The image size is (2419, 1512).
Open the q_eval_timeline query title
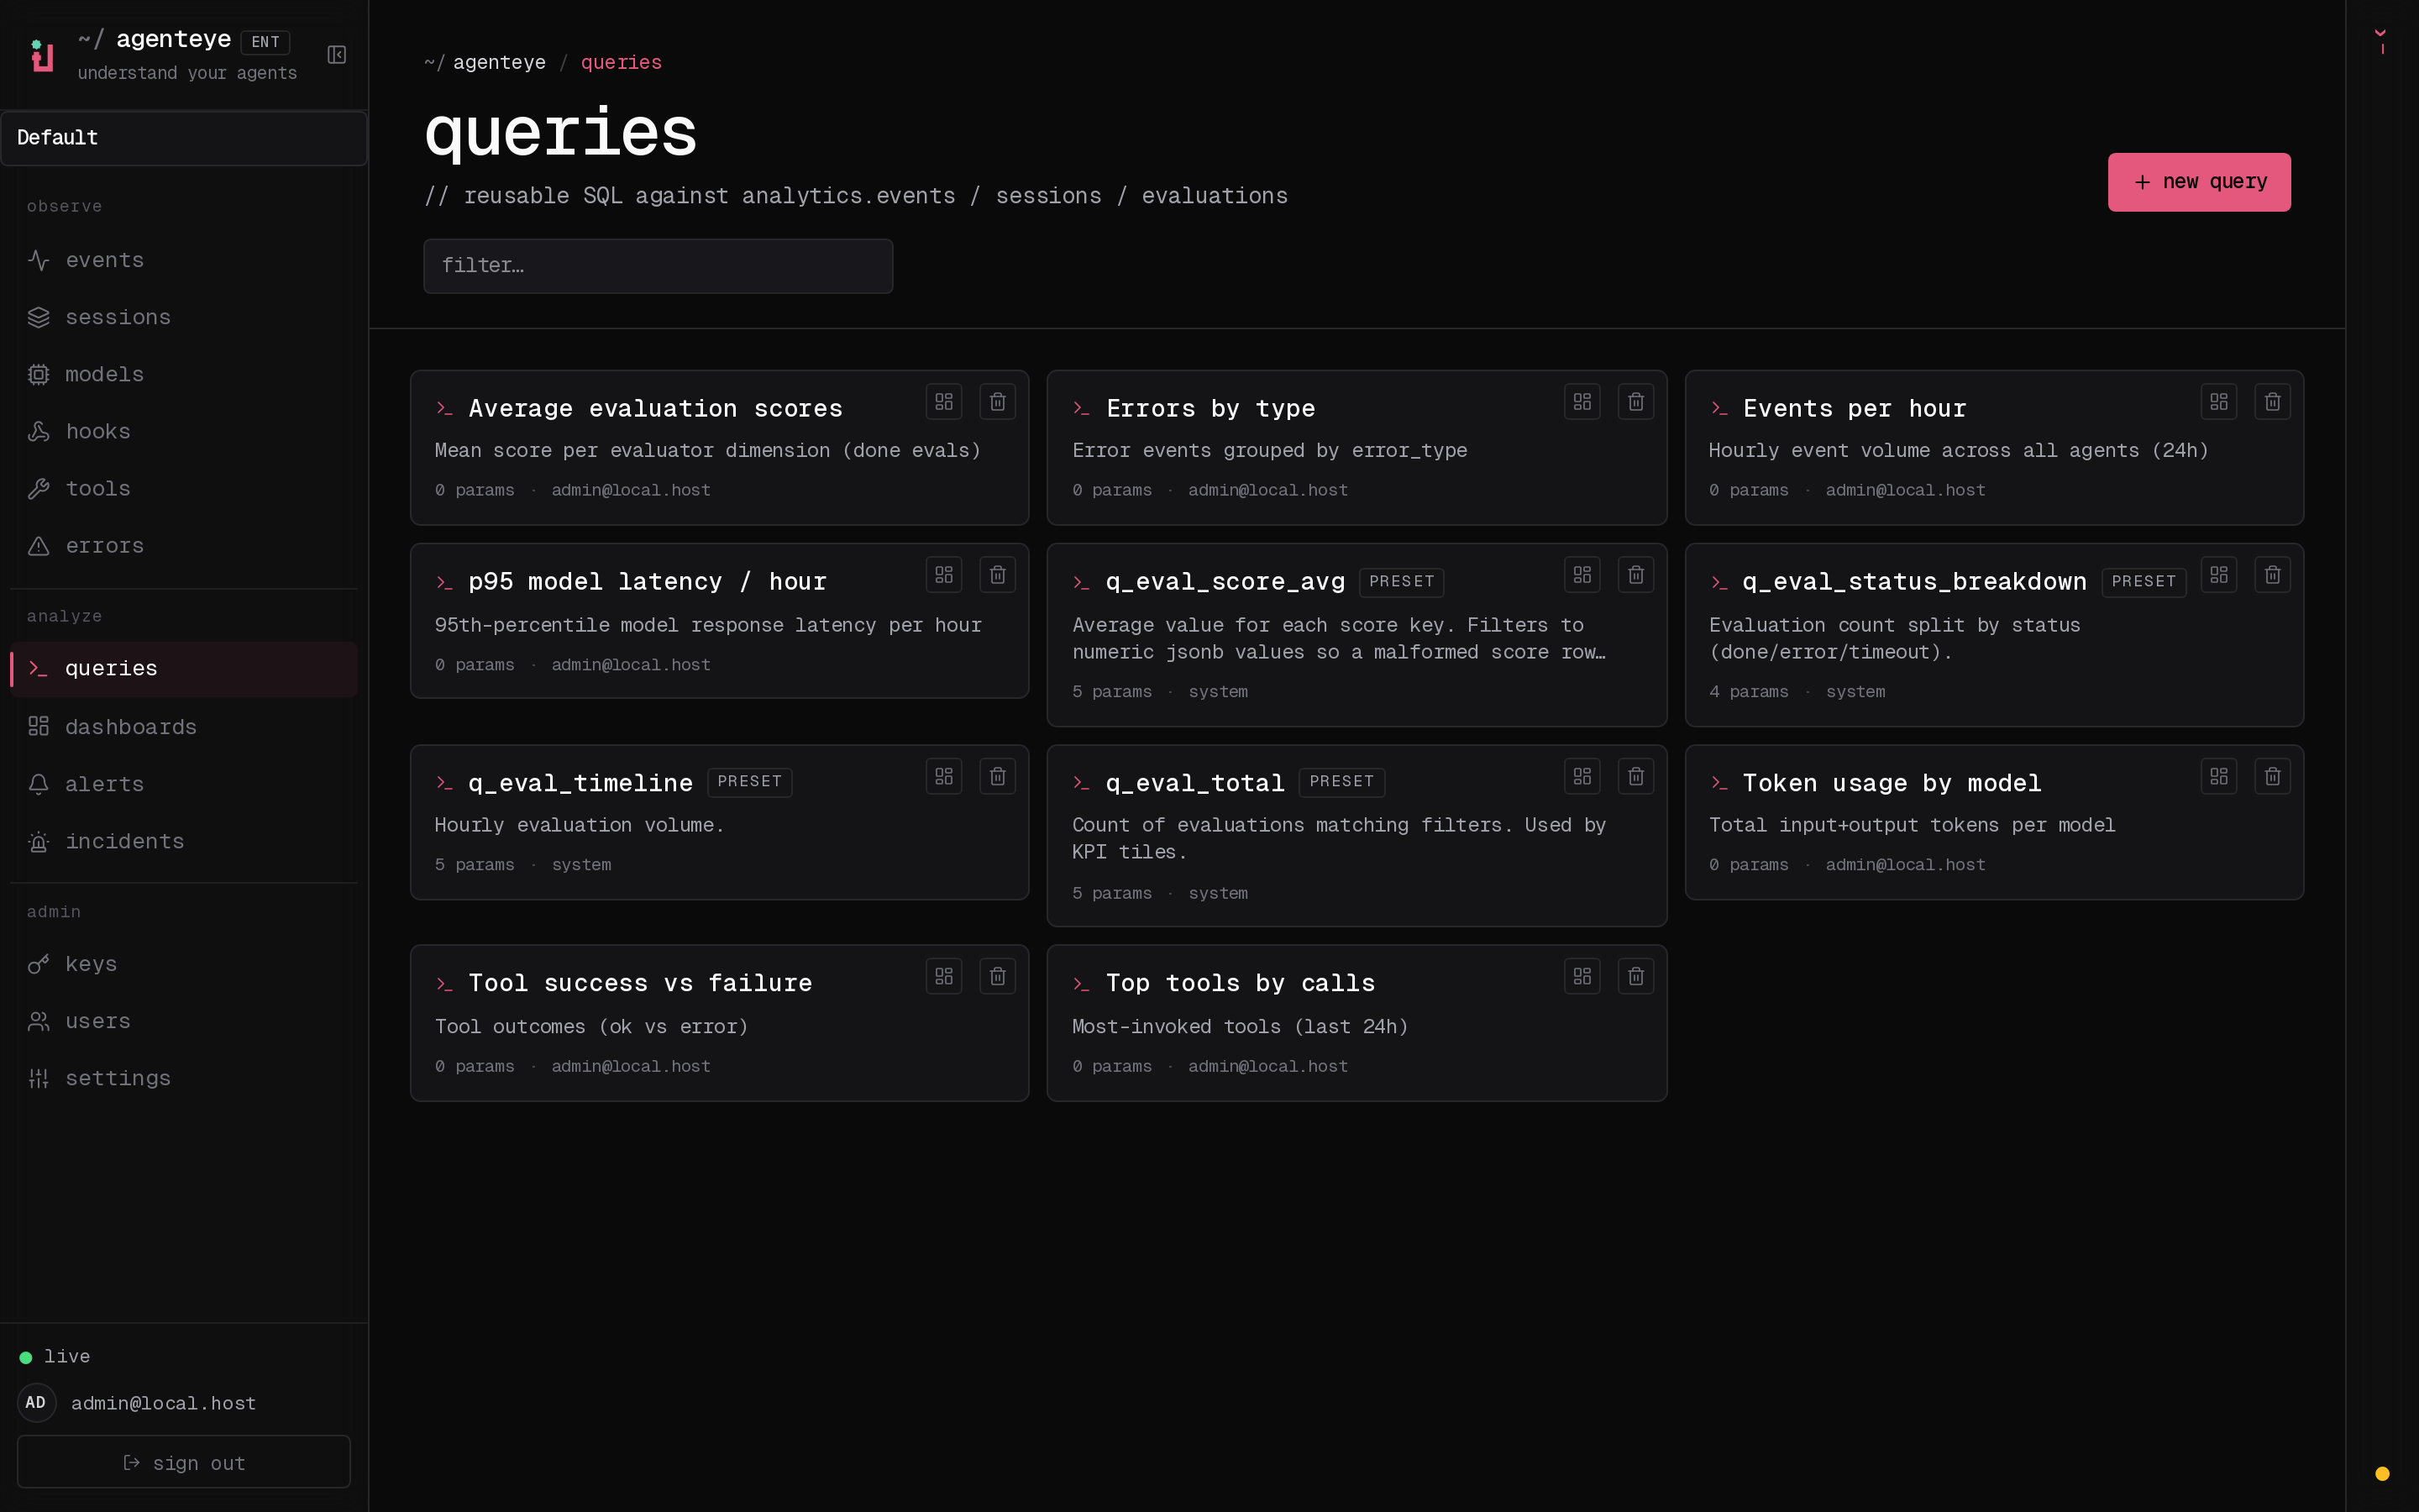click(580, 783)
